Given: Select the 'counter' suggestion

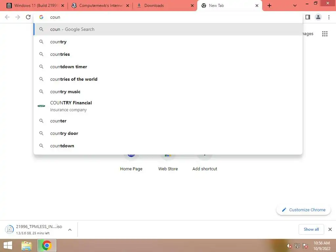Looking at the screenshot, I should pyautogui.click(x=168, y=121).
